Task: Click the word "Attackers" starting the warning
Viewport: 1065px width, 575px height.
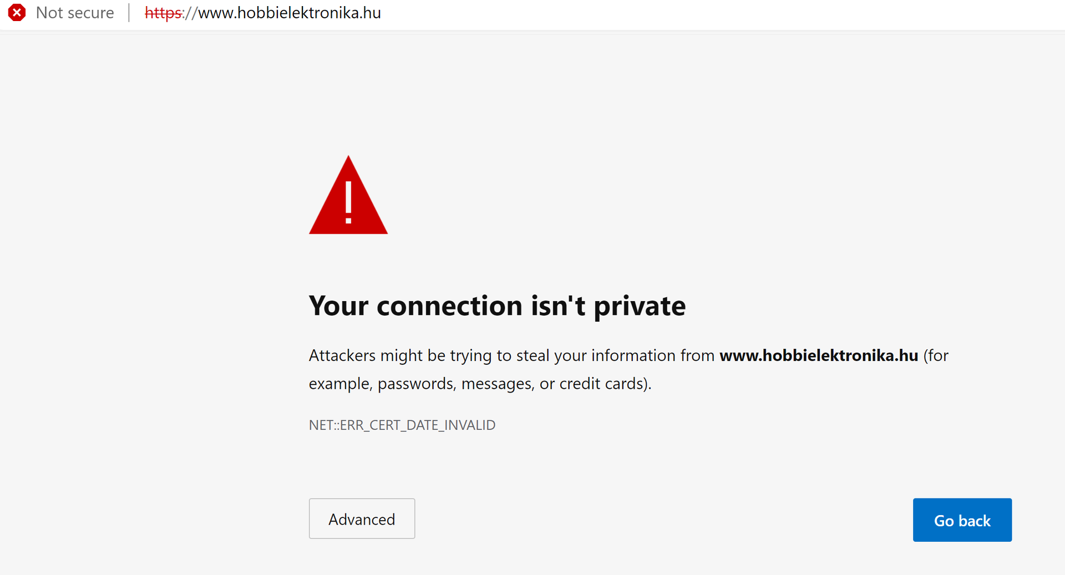Action: pos(342,355)
